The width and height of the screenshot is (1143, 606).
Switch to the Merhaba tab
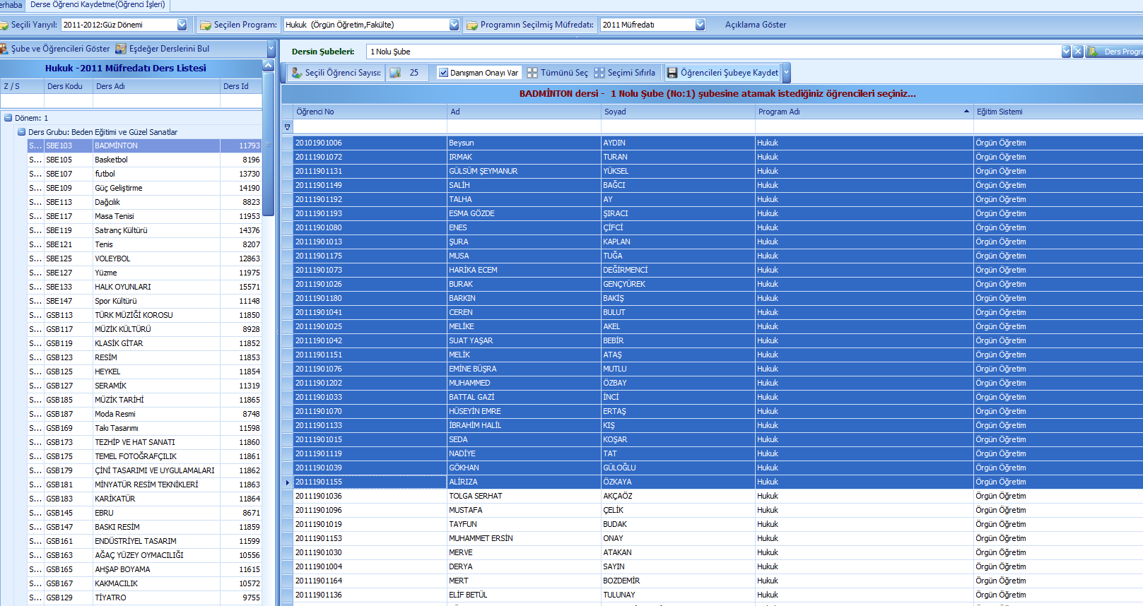pos(11,5)
